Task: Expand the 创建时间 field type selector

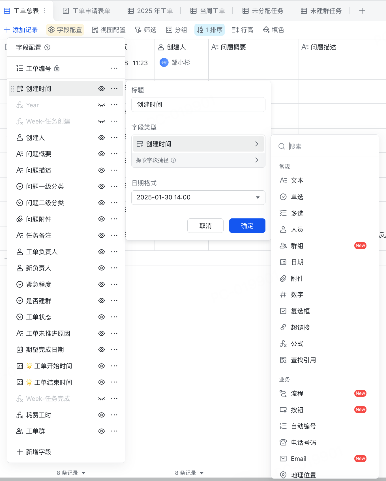Action: [198, 144]
